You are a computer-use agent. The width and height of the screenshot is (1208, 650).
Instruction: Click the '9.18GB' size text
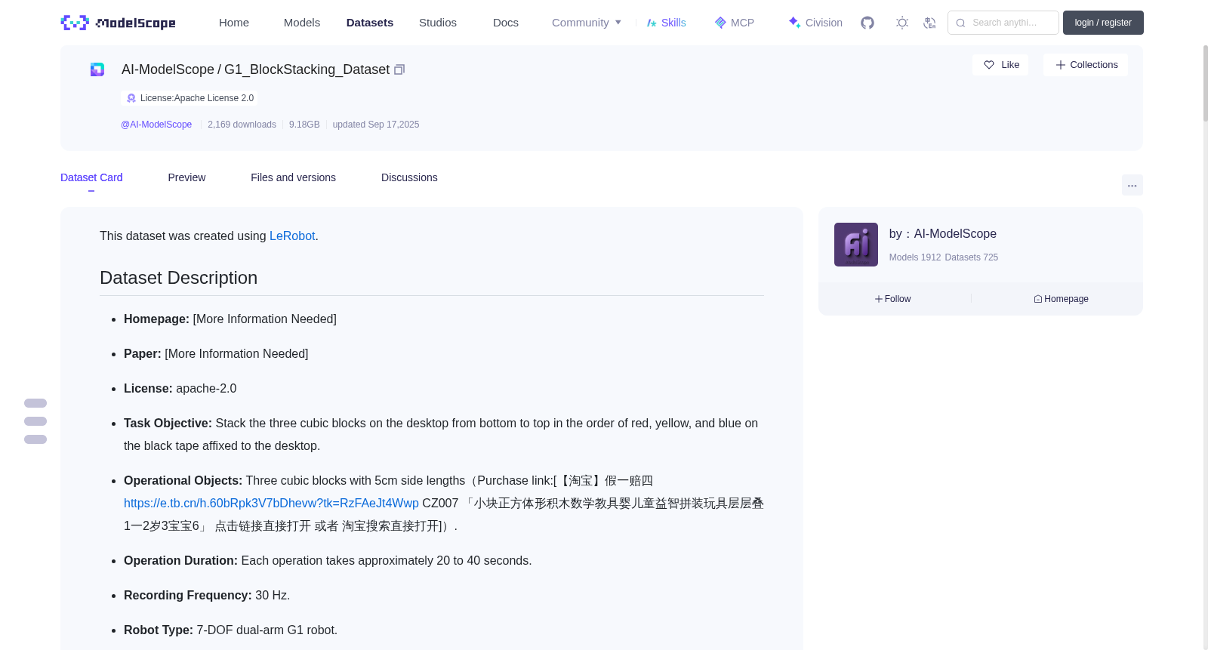click(x=304, y=125)
